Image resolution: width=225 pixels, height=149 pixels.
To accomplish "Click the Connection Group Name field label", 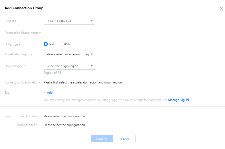I will (x=22, y=33).
